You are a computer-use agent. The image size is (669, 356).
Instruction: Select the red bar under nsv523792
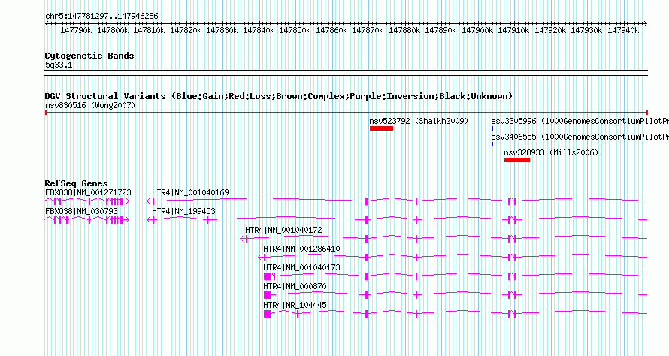click(x=381, y=128)
